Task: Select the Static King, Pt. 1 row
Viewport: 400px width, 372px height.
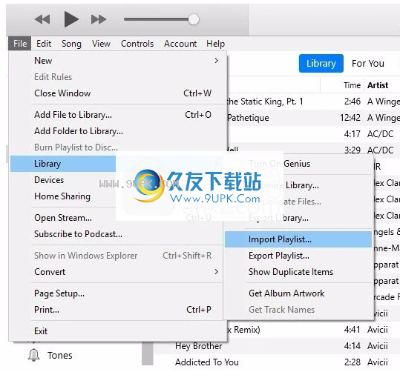Action: pos(313,102)
